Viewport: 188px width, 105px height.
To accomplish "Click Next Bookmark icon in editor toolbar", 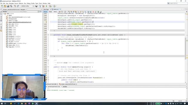I will coord(83,12).
